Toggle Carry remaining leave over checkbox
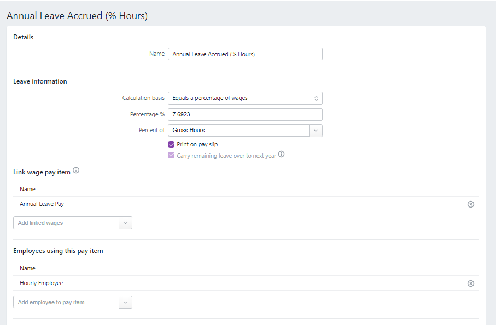The height and width of the screenshot is (325, 496). point(171,156)
